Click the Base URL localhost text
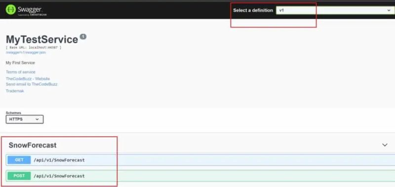 pyautogui.click(x=34, y=47)
